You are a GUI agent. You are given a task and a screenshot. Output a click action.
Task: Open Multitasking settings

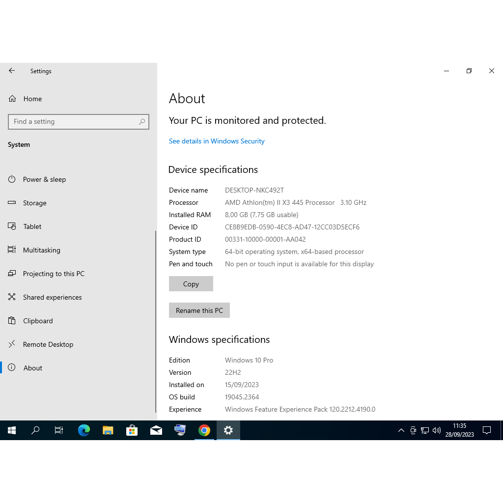pyautogui.click(x=41, y=250)
